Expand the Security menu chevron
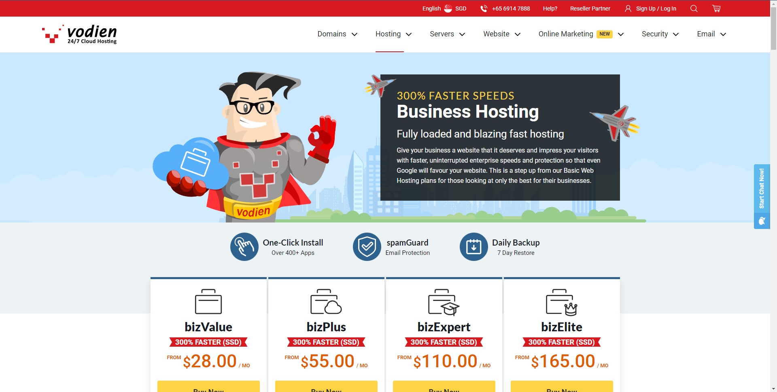Screen dimensions: 777x392 676,34
